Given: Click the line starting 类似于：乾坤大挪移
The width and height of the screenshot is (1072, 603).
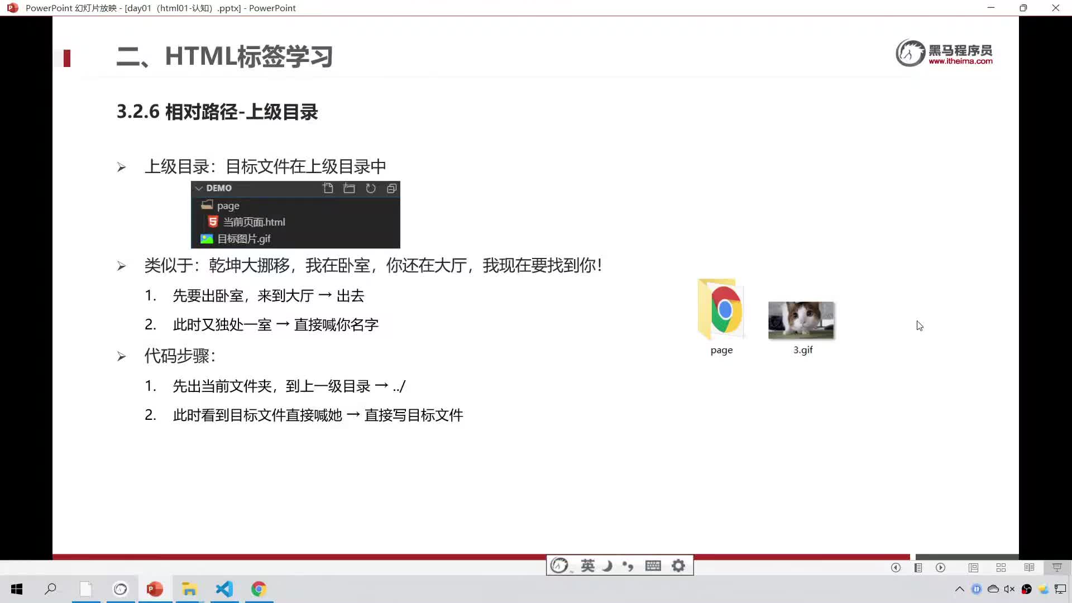Looking at the screenshot, I should click(x=374, y=265).
